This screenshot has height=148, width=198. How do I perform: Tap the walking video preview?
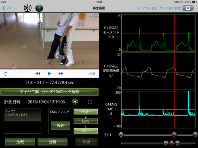point(49,41)
